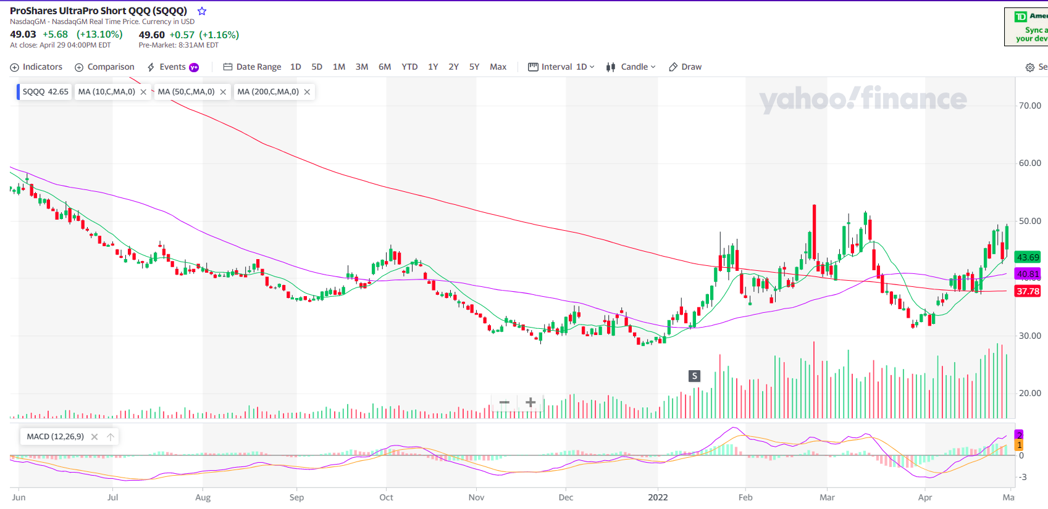Select the YTD date range
The width and height of the screenshot is (1048, 509).
pyautogui.click(x=409, y=67)
